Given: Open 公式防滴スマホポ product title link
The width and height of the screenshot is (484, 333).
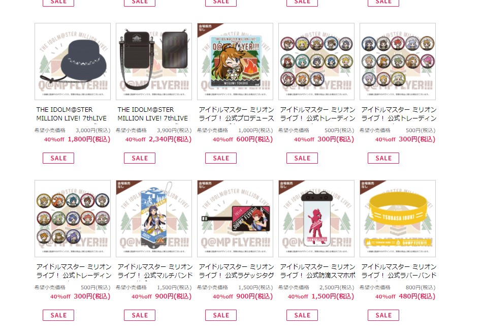Looking at the screenshot, I should click(317, 271).
